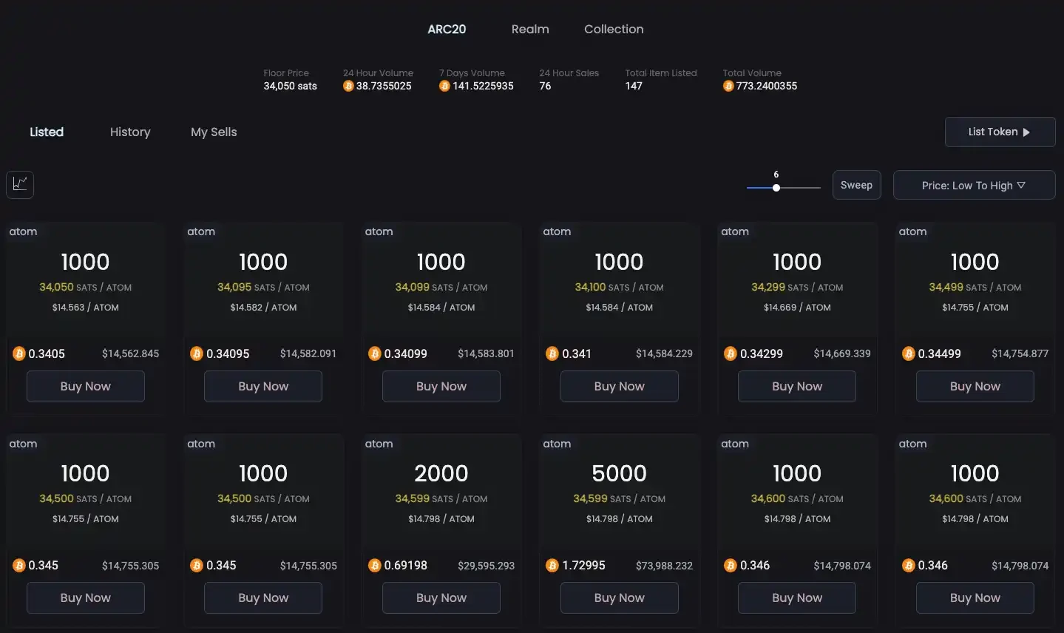Click the Bitcoin icon in 7 Days Volume
1064x633 pixels.
[444, 87]
